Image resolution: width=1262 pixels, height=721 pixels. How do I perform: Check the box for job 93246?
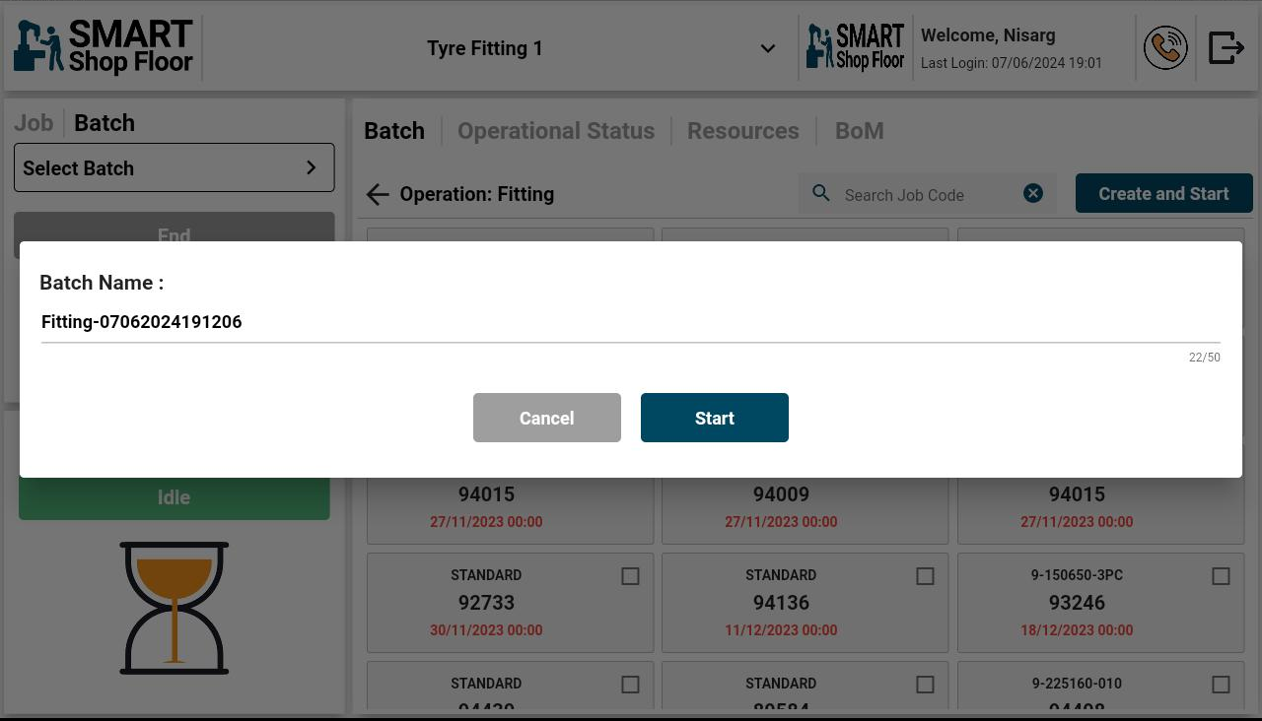[1221, 576]
